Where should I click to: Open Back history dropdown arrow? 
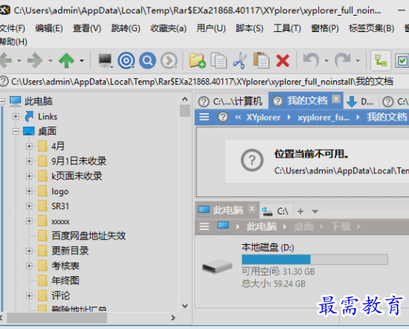[x=19, y=60]
